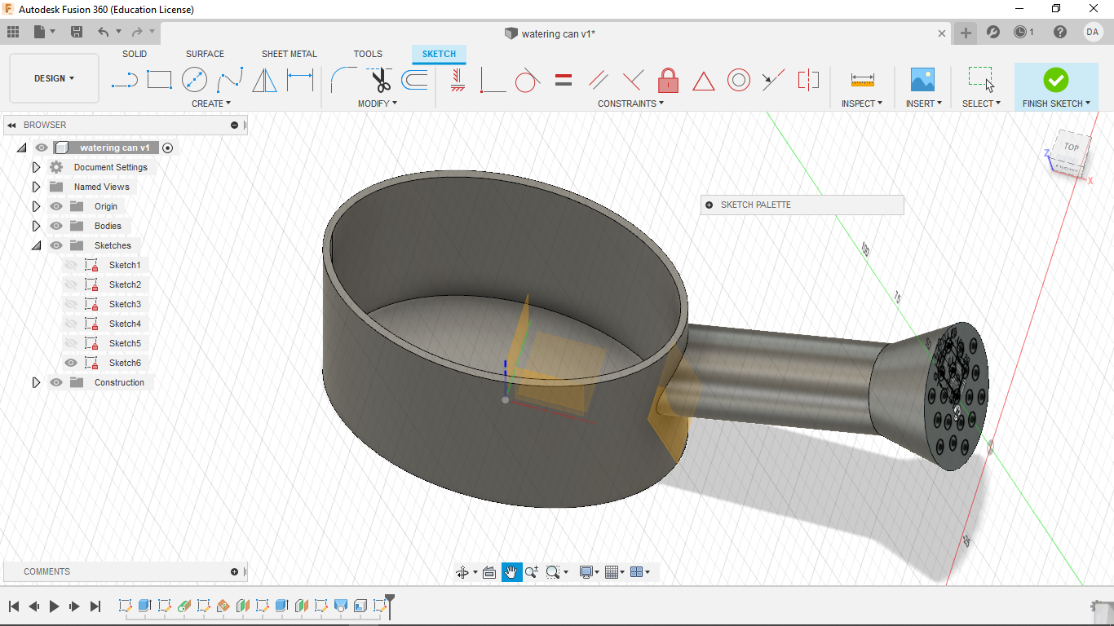Toggle visibility of Origin folder
Screen dimensions: 1114x626
(56, 206)
